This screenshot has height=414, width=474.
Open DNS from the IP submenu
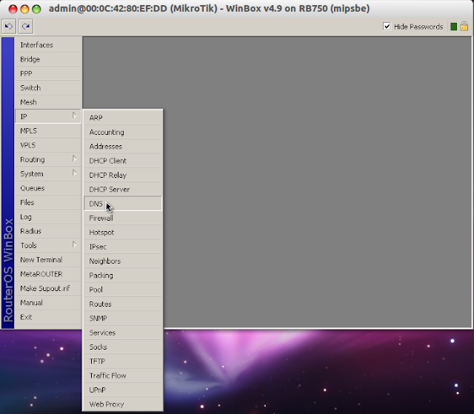tap(123, 204)
